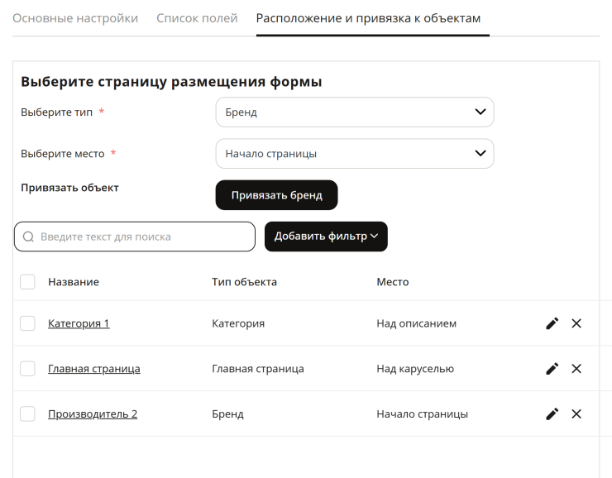Click the Выберите тип label
612x478 pixels.
coord(56,112)
